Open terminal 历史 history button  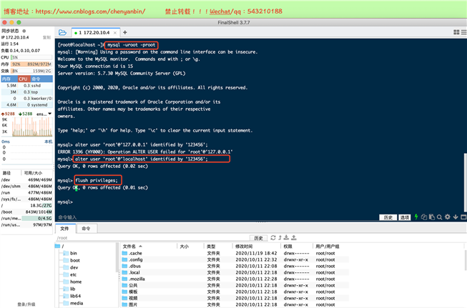coord(388,217)
